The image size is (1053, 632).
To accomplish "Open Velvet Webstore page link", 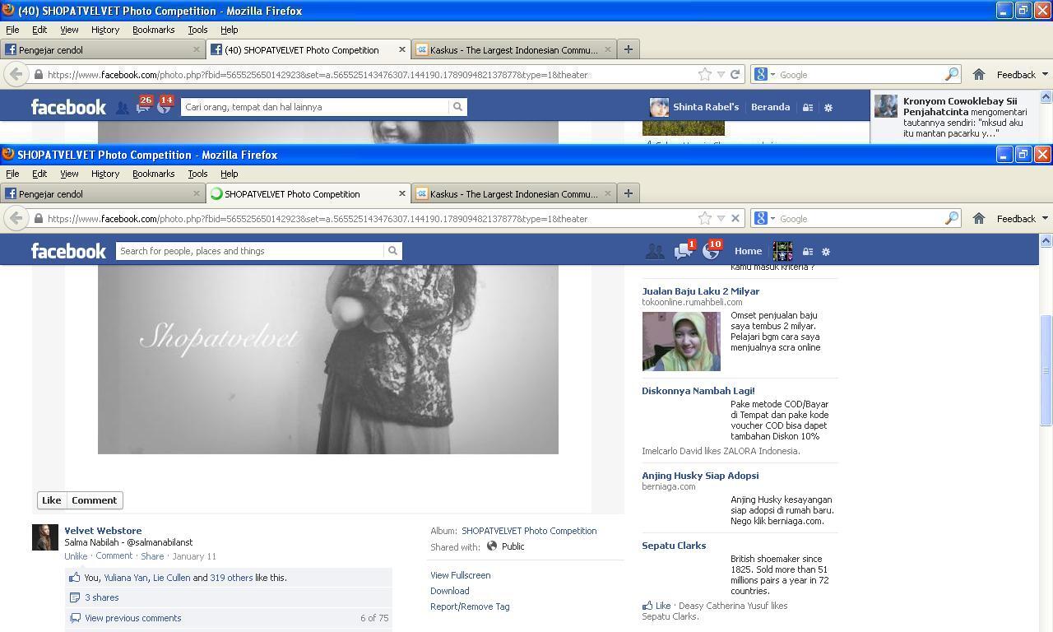I will 103,531.
